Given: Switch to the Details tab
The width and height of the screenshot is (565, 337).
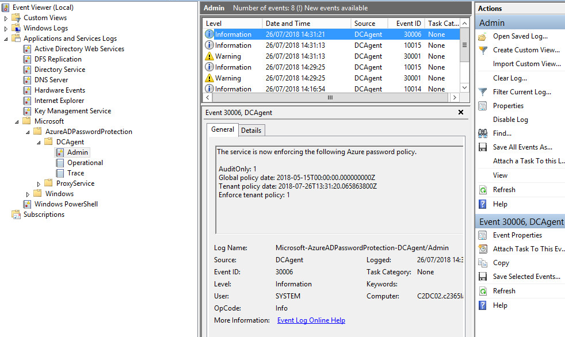Looking at the screenshot, I should coord(251,129).
